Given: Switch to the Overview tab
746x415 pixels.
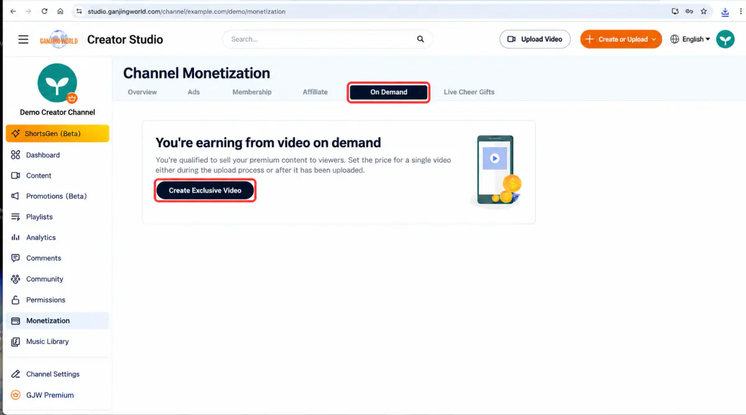Looking at the screenshot, I should tap(142, 92).
